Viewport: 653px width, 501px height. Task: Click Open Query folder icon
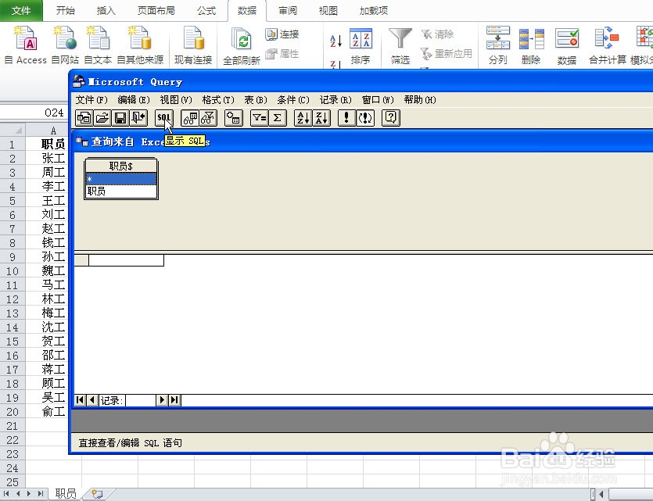coord(102,118)
